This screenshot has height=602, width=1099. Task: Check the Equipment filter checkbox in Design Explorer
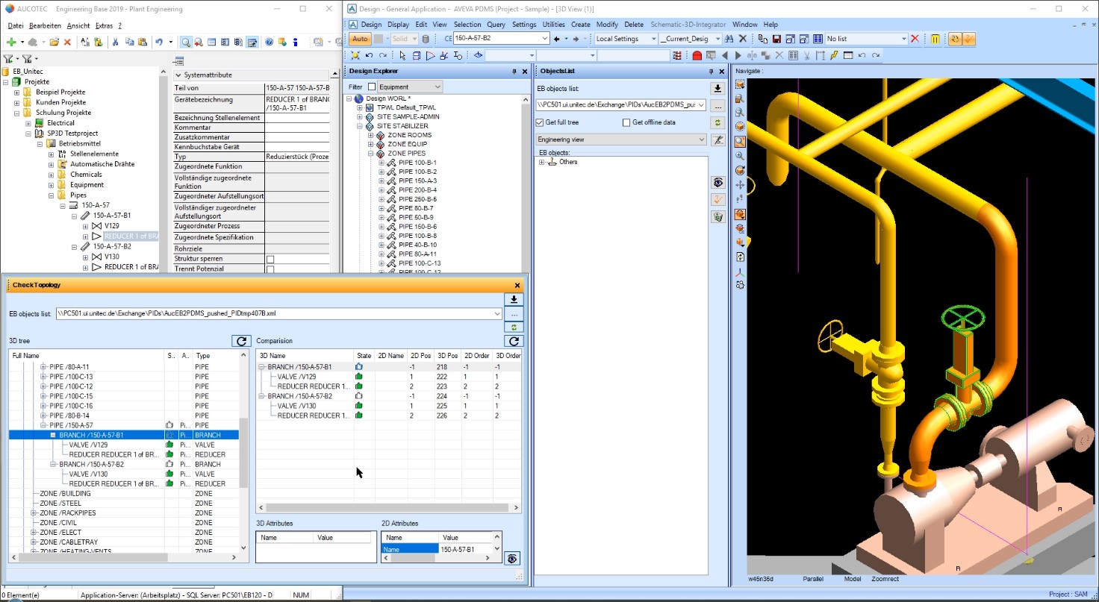point(372,87)
